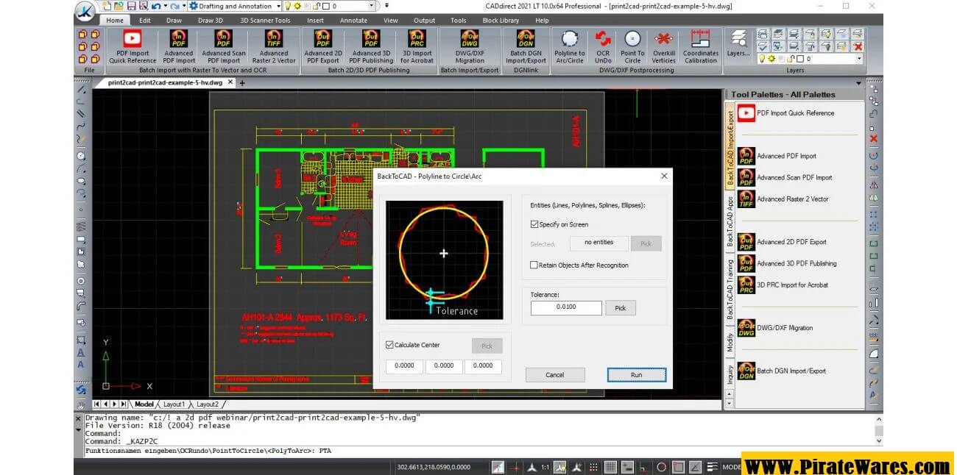Close the Polyline to Circle dialog
This screenshot has height=475, width=957.
[664, 176]
